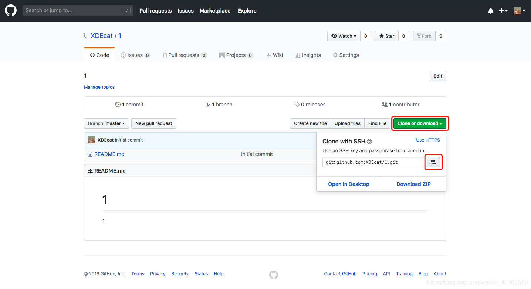Open Initial commit message beside XDEcat
This screenshot has height=289, width=531.
pos(129,140)
